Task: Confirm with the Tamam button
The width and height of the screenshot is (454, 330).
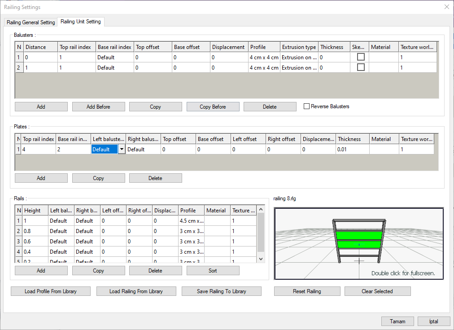Action: 397,321
